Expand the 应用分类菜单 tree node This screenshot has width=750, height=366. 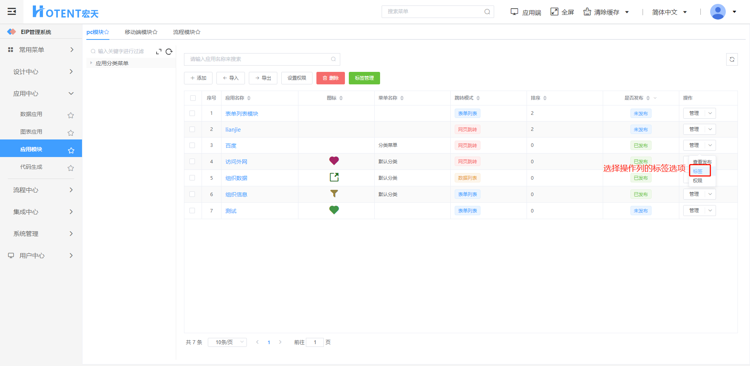91,63
